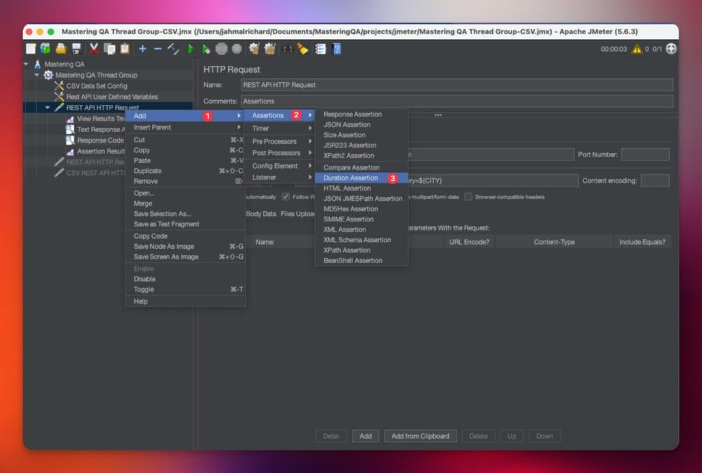702x473 pixels.
Task: Click the remote engines globe icon
Action: coord(671,49)
